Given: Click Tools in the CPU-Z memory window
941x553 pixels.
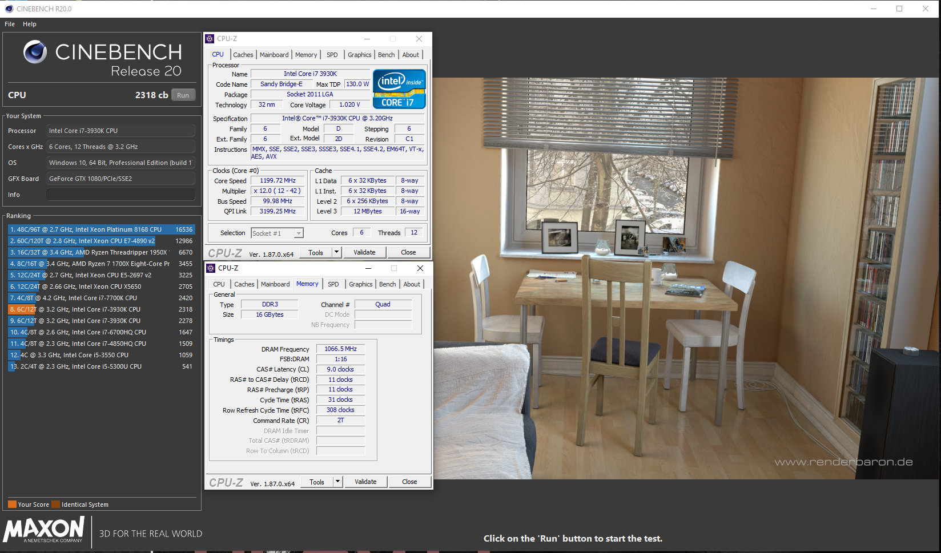Looking at the screenshot, I should coord(317,482).
